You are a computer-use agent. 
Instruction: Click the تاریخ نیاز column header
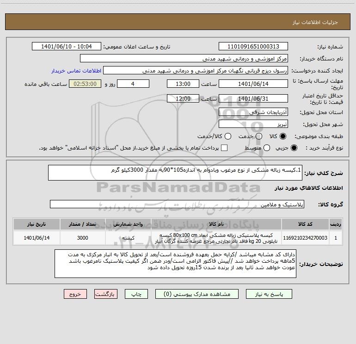click(x=37, y=224)
